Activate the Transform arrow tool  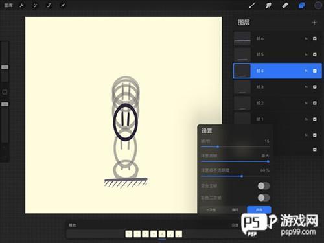(x=63, y=5)
